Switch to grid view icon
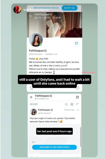Screen dimensions: 105x159 coord(72,104)
